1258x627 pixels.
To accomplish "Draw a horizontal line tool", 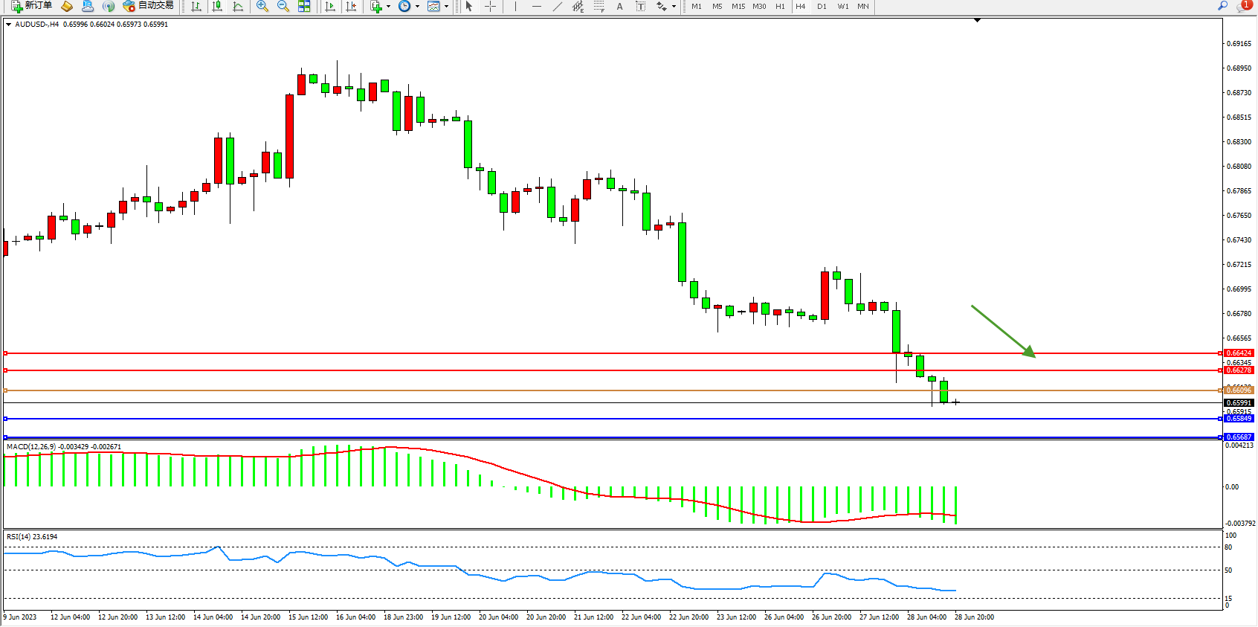I will pos(536,6).
